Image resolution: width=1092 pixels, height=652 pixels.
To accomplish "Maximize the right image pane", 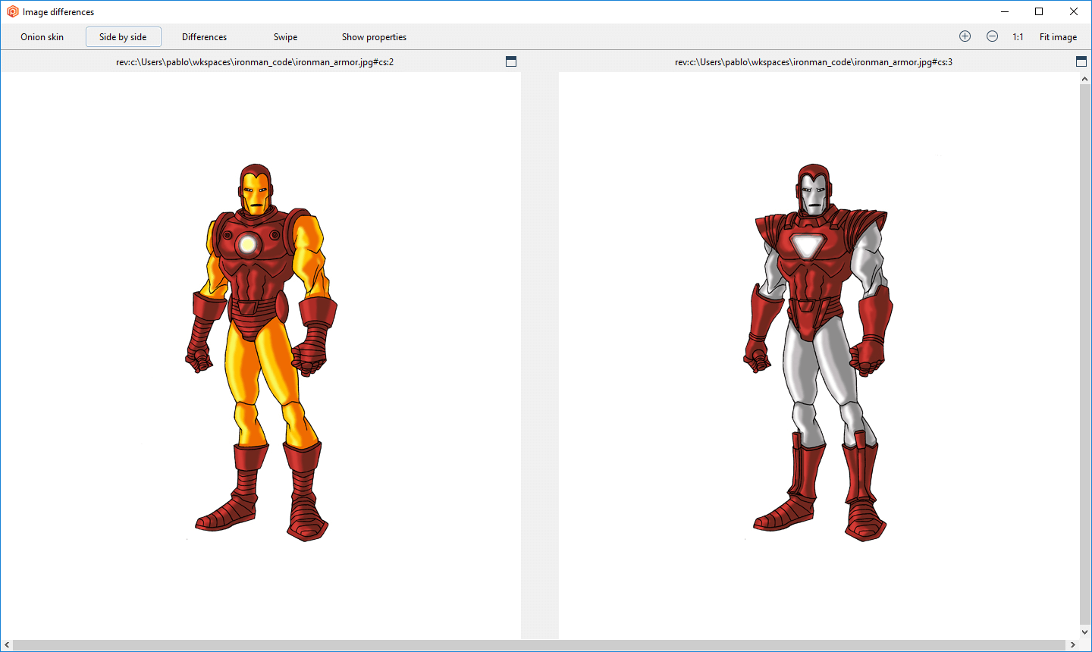I will pos(1081,61).
